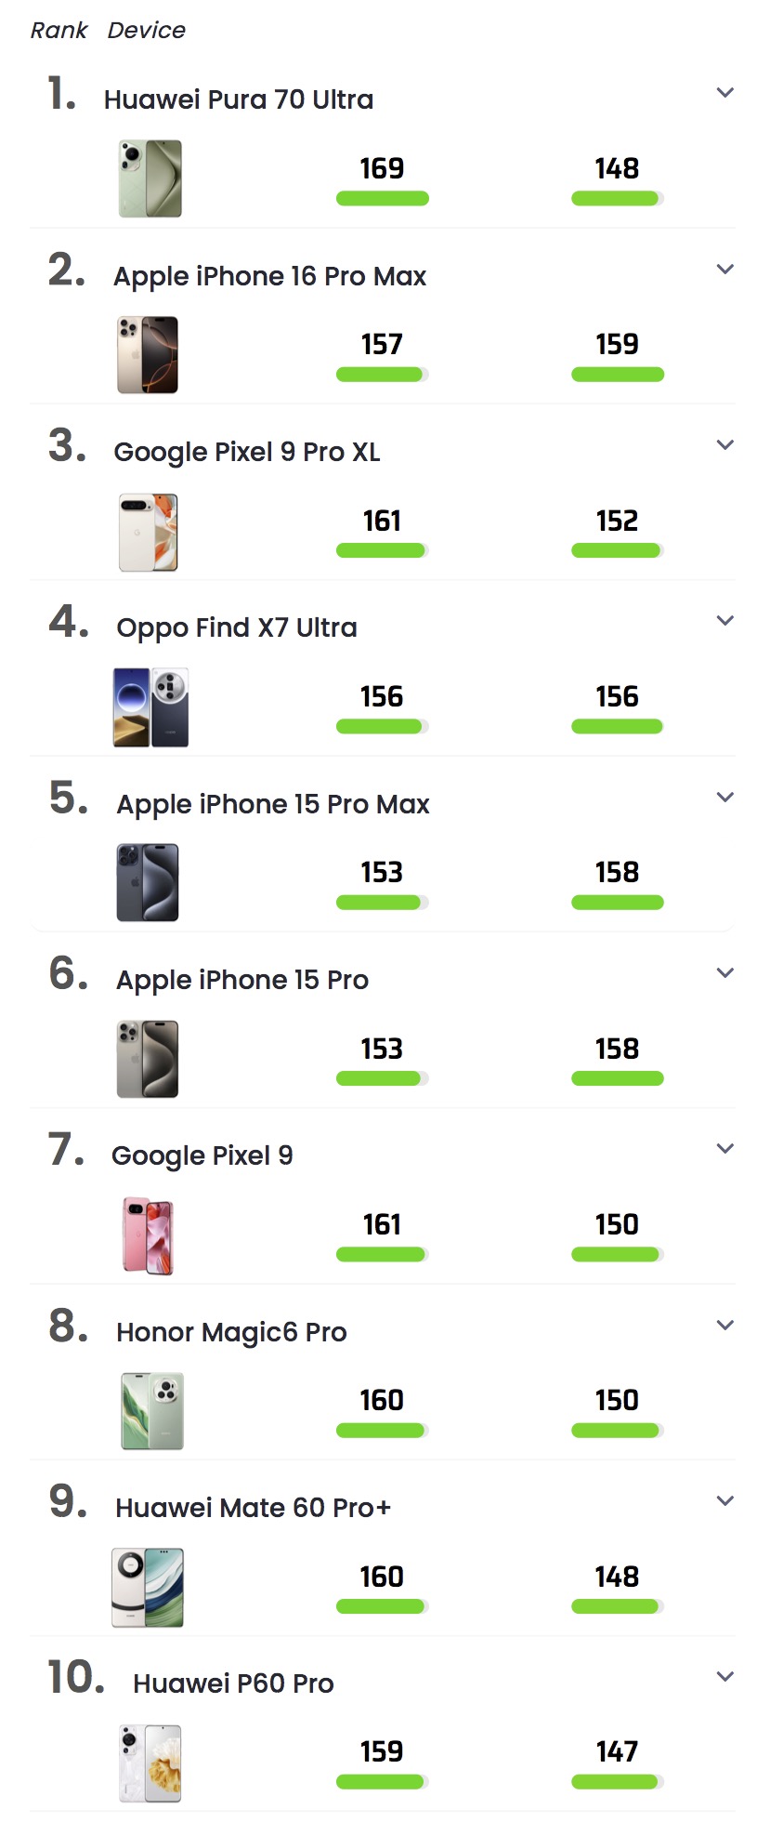Sort by the Rank column header
Viewport: 770px width, 1835px height.
tap(59, 30)
